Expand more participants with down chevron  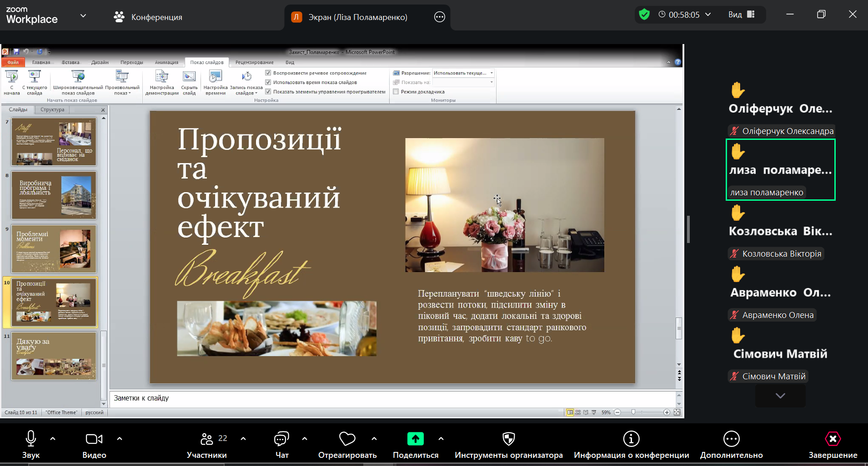click(780, 396)
